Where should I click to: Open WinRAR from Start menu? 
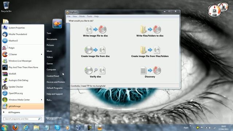[x=23, y=74]
